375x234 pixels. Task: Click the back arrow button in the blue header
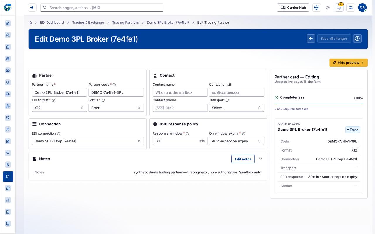tap(311, 39)
